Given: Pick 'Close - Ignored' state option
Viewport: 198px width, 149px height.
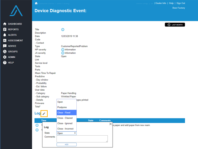Looking at the screenshot, I should pos(67,123).
